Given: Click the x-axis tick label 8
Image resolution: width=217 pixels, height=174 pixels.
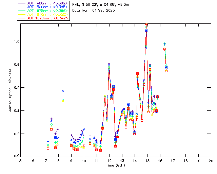Looking at the screenshot, I should [x=58, y=161].
